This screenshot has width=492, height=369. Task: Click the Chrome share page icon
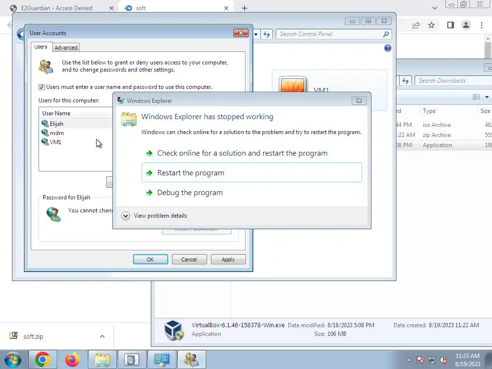click(x=416, y=25)
